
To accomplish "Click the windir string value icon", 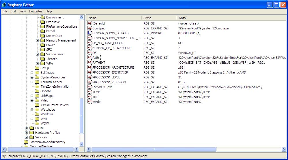I will tap(89, 102).
